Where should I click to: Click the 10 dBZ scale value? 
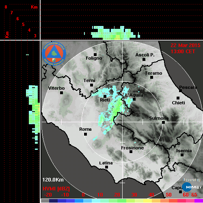click(100, 195)
